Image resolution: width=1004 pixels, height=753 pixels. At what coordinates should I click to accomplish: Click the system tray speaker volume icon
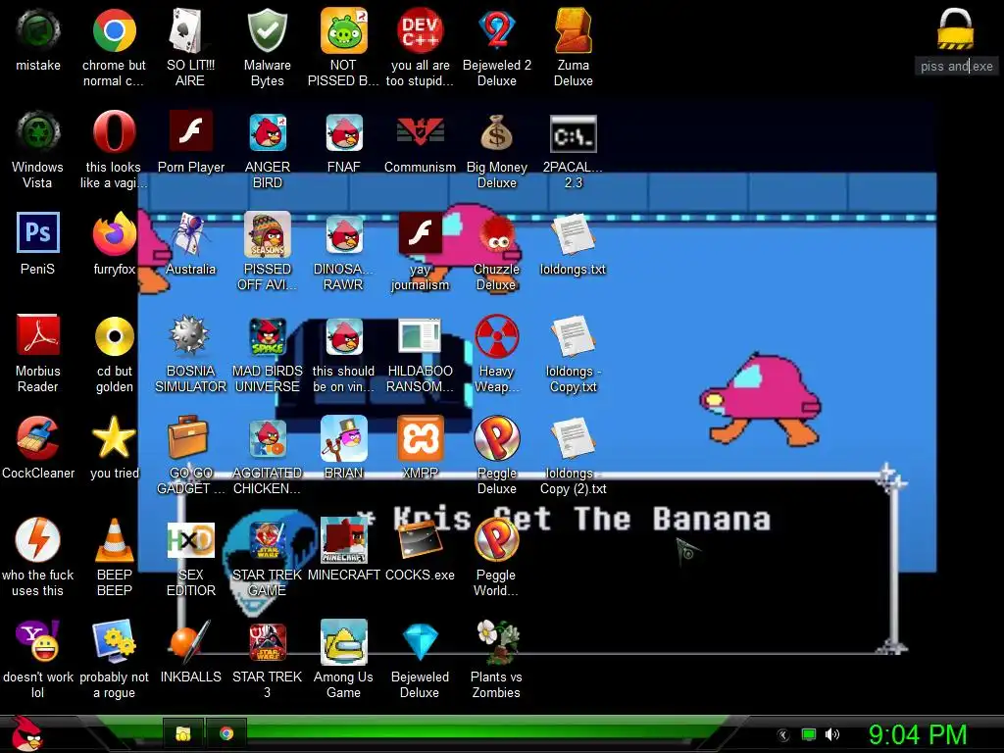point(832,734)
